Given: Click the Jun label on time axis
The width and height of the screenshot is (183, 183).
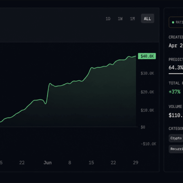Looking at the screenshot, I should (x=48, y=163).
